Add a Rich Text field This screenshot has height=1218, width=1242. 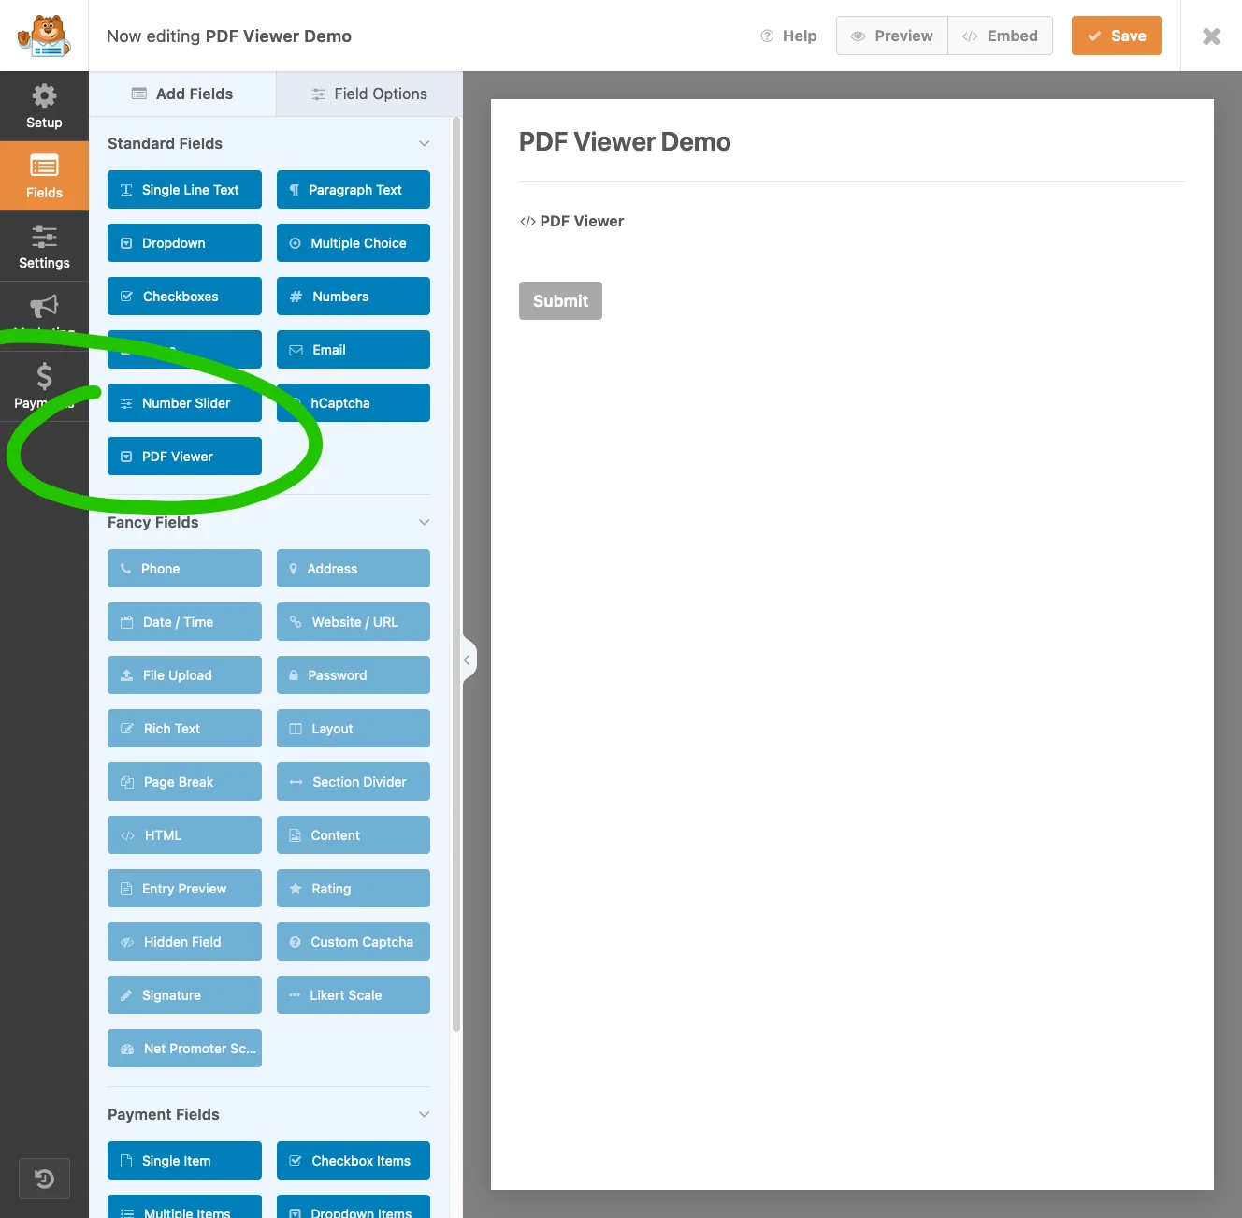tap(184, 729)
